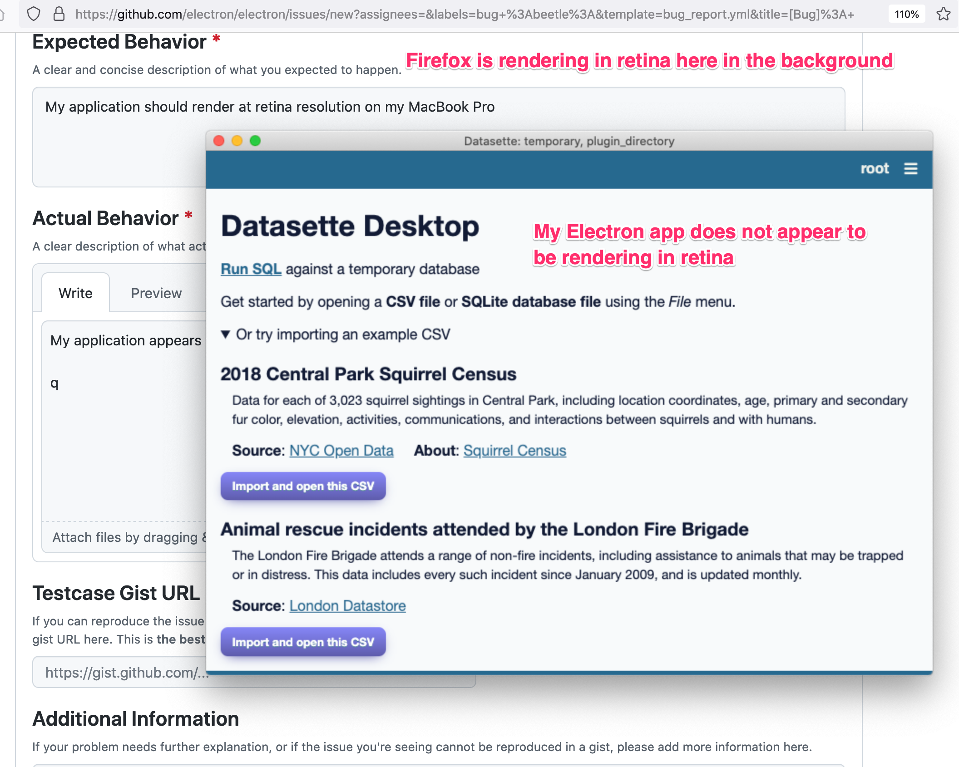Click the green zoom traffic light on Datasette window

[255, 141]
